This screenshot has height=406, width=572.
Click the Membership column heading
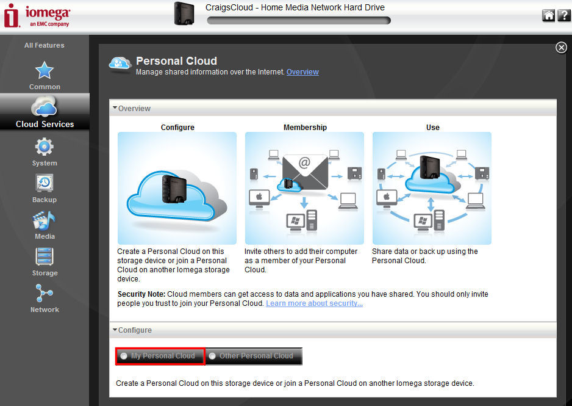coord(305,128)
